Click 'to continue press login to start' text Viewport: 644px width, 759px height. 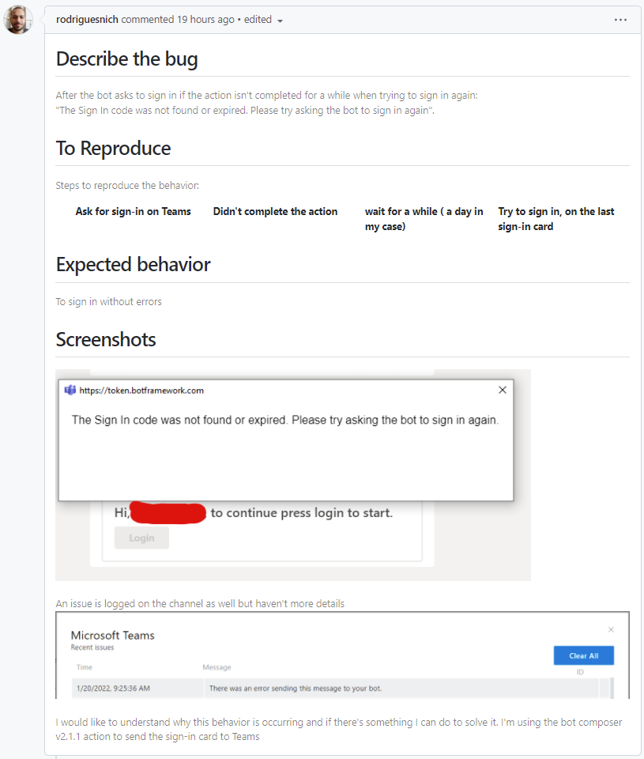301,512
